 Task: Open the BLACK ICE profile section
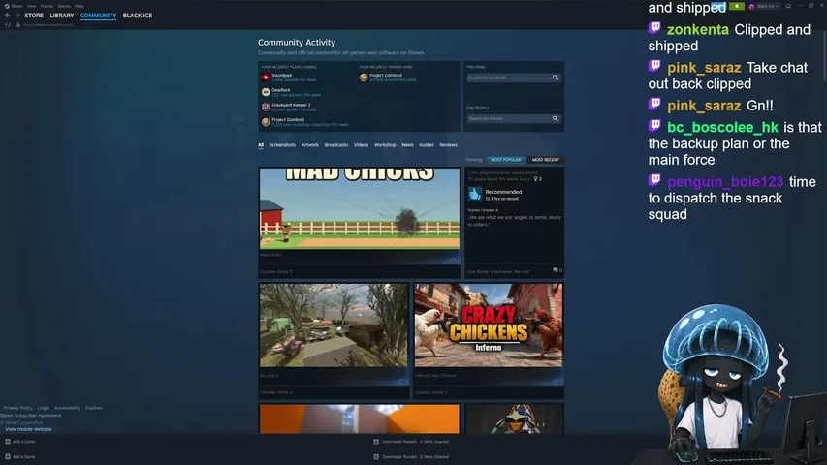point(137,15)
